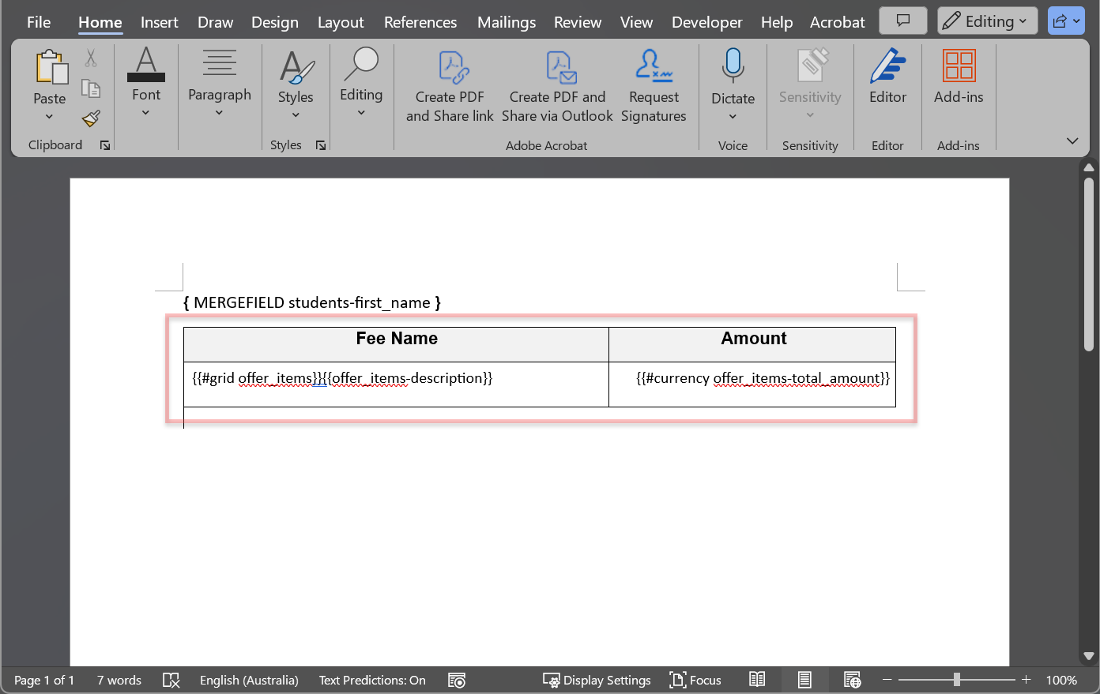Switch to the Mailings tab

coord(506,22)
